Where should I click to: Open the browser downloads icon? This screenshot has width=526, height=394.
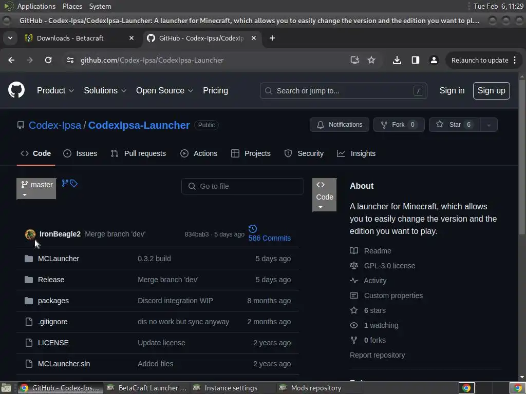397,61
